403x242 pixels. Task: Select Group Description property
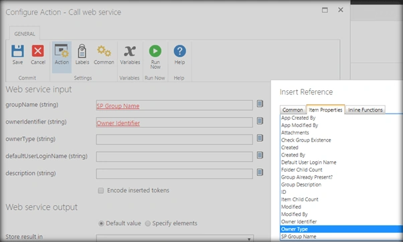point(301,185)
